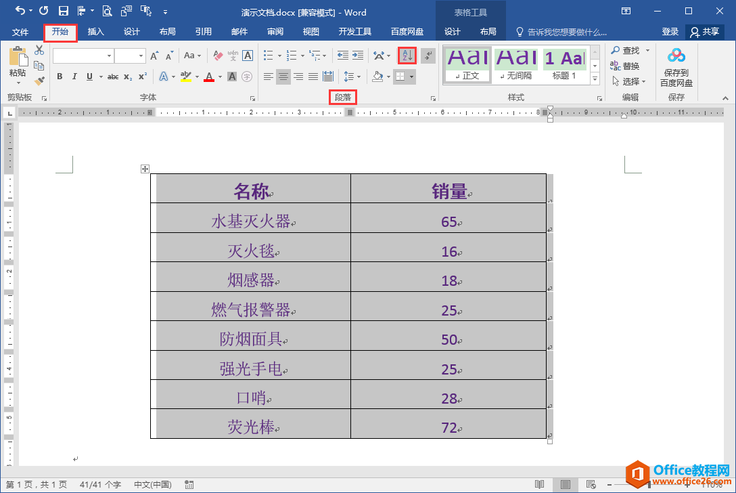Click shading paint bucket

tap(377, 77)
